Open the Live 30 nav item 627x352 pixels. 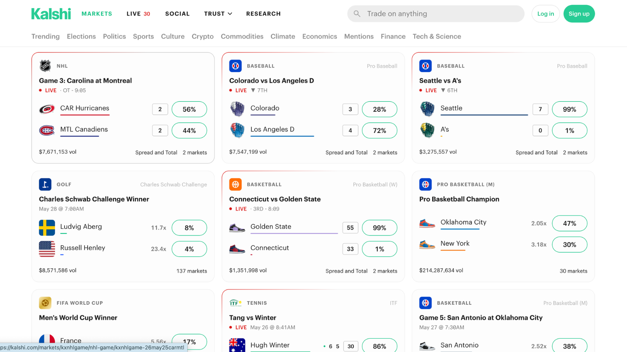click(138, 14)
